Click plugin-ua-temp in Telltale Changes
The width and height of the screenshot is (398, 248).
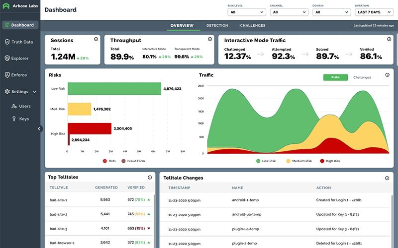[x=245, y=229]
